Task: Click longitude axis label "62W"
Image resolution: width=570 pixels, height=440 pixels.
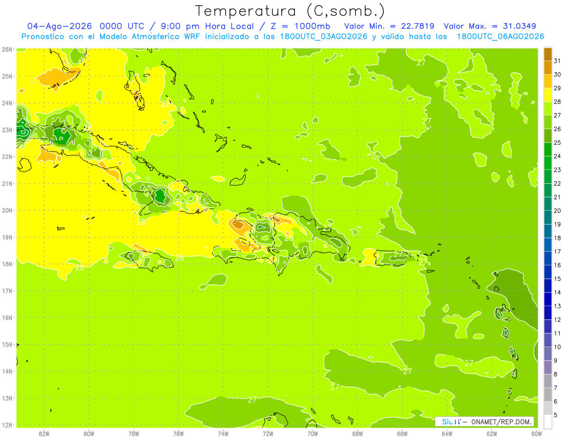Action: (492, 433)
